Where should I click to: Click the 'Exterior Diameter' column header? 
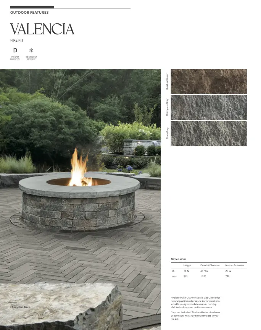210,265
